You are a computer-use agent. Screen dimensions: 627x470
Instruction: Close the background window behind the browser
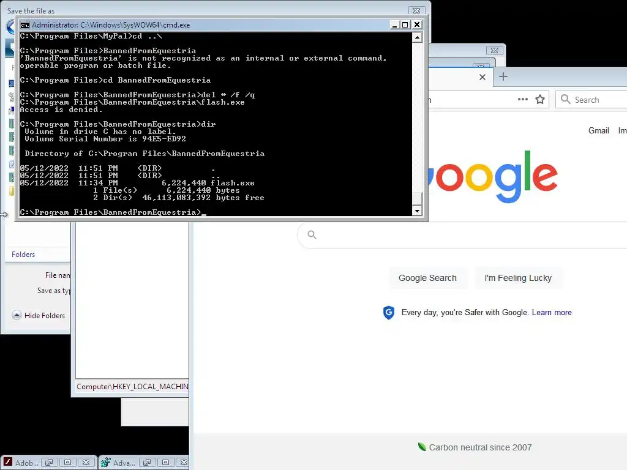(x=494, y=50)
